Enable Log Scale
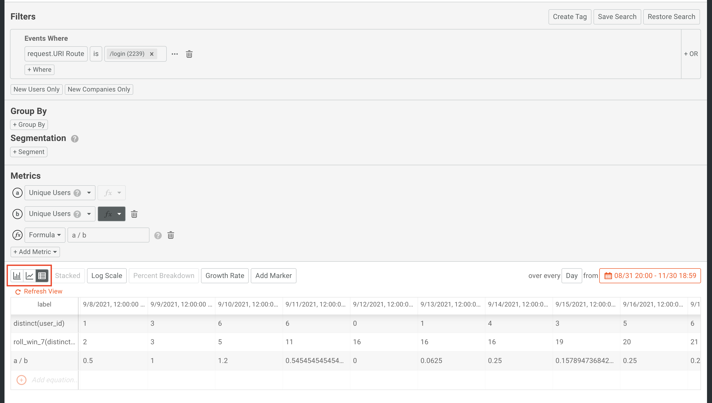The height and width of the screenshot is (403, 712). click(x=106, y=275)
